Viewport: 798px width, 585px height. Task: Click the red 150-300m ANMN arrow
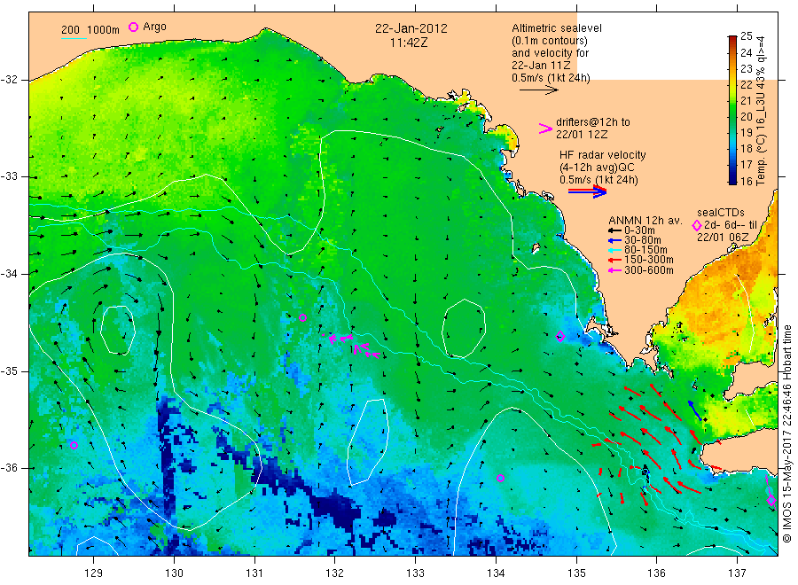614,260
